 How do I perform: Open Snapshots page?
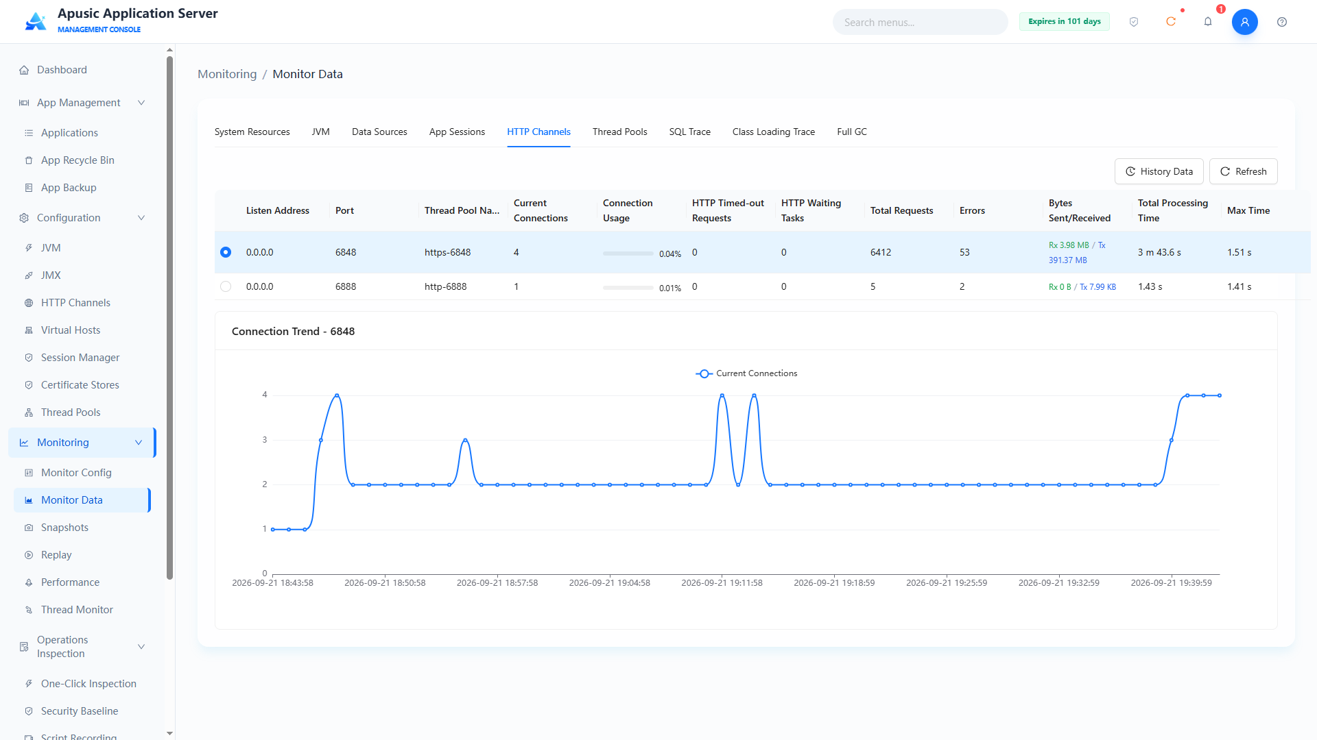tap(82, 528)
